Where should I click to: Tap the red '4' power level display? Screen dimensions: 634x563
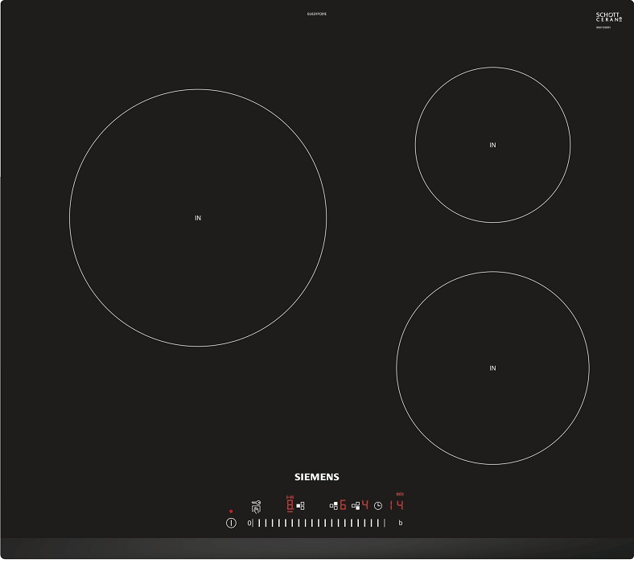click(364, 506)
